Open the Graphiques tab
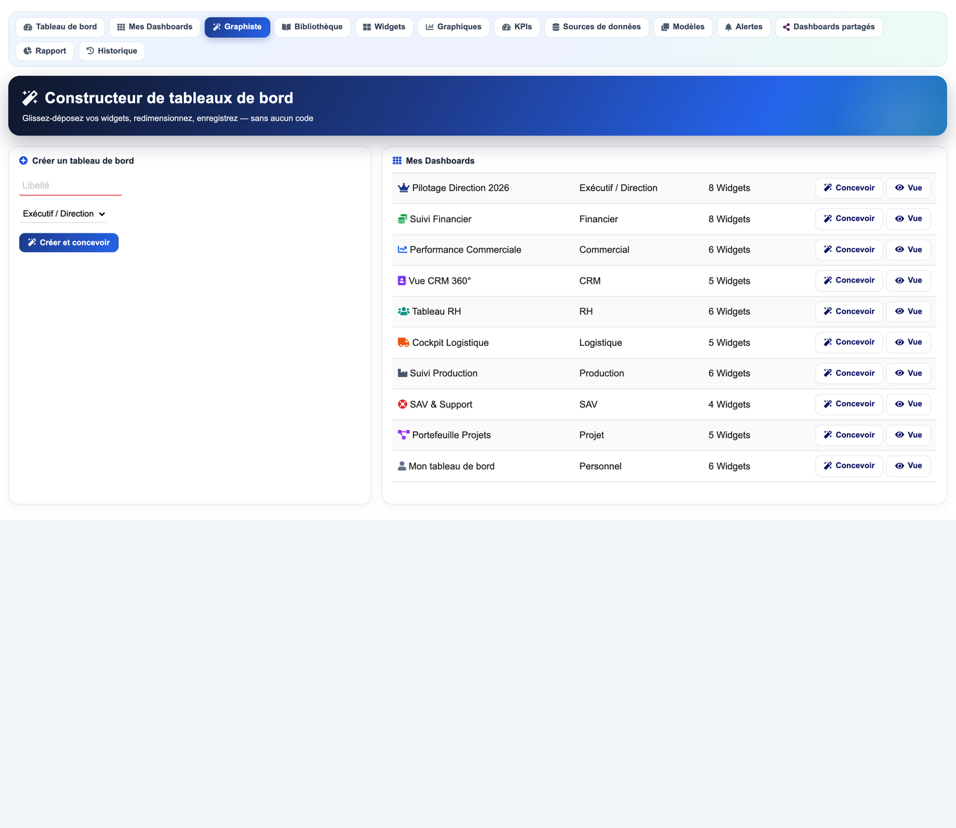 click(x=454, y=27)
